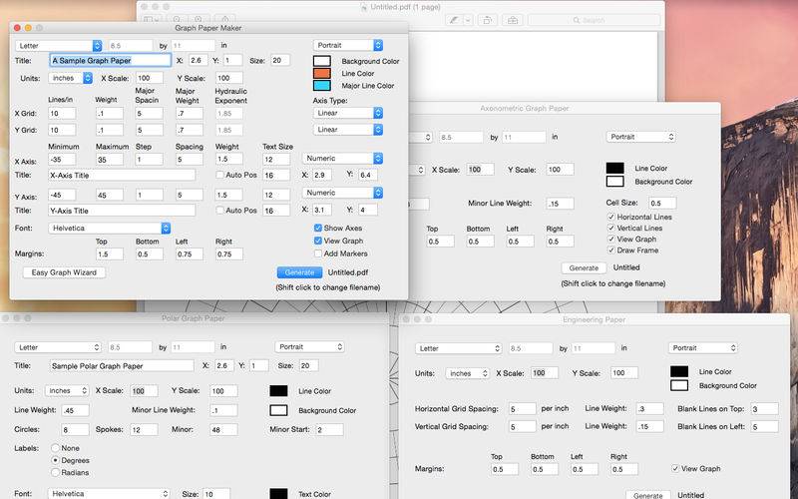Open the Portrait dropdown in Engineering Paper window
Image resolution: width=798 pixels, height=499 pixels.
(x=703, y=347)
